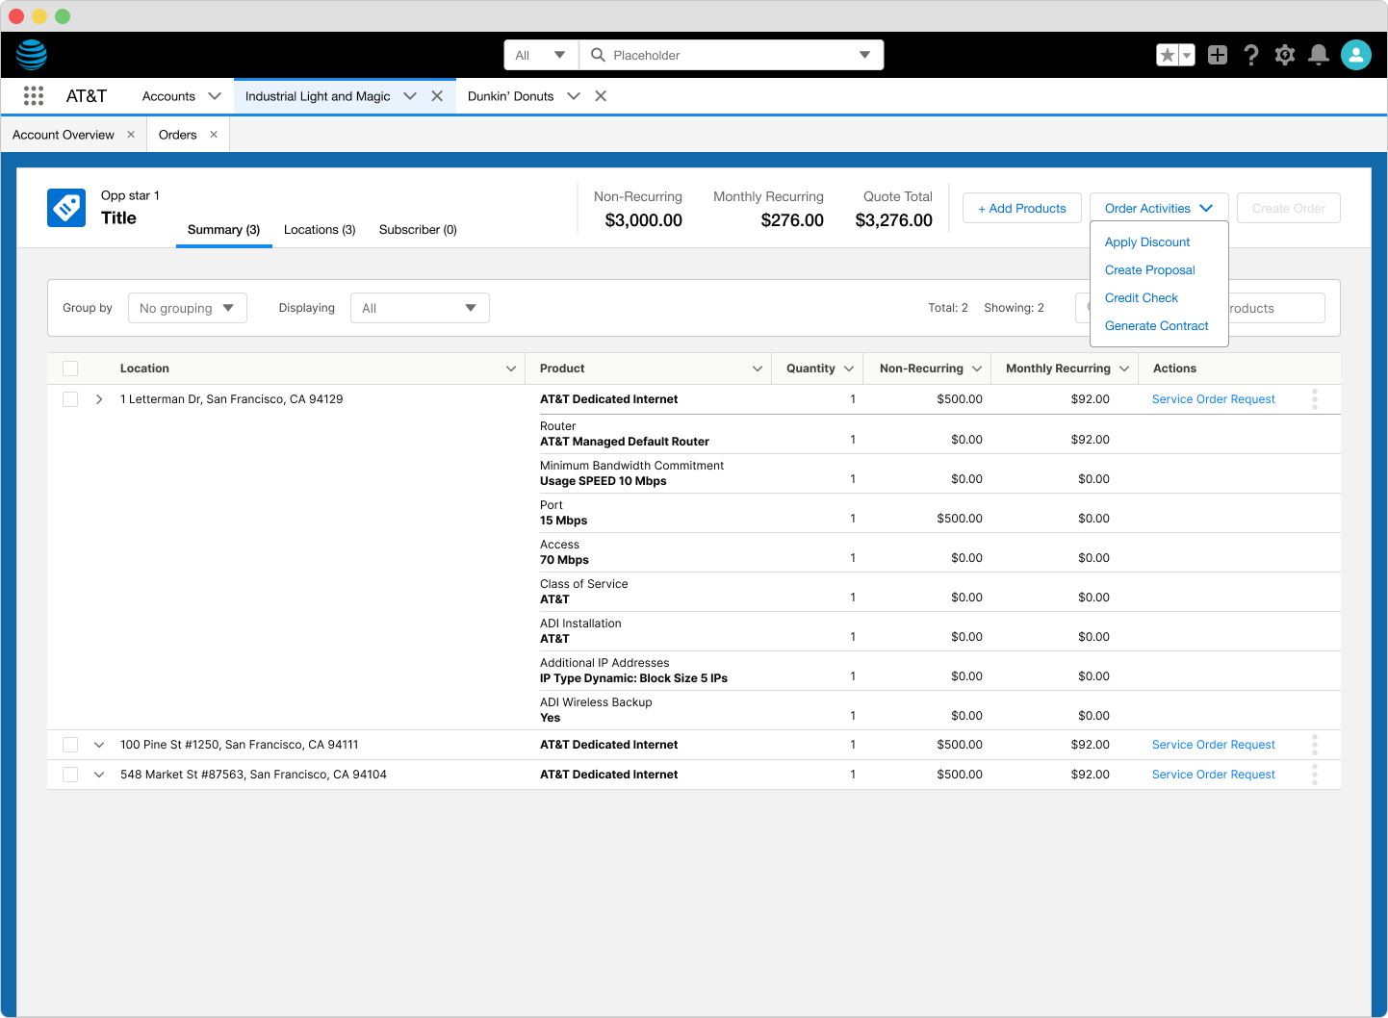Choose Generate Contract in Order Activities

[1157, 326]
